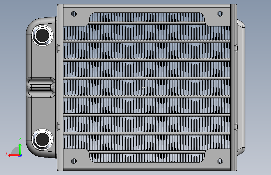The height and width of the screenshot is (175, 271).
Task: Click the green Y axis arrow of triad
Action: pos(20,149)
